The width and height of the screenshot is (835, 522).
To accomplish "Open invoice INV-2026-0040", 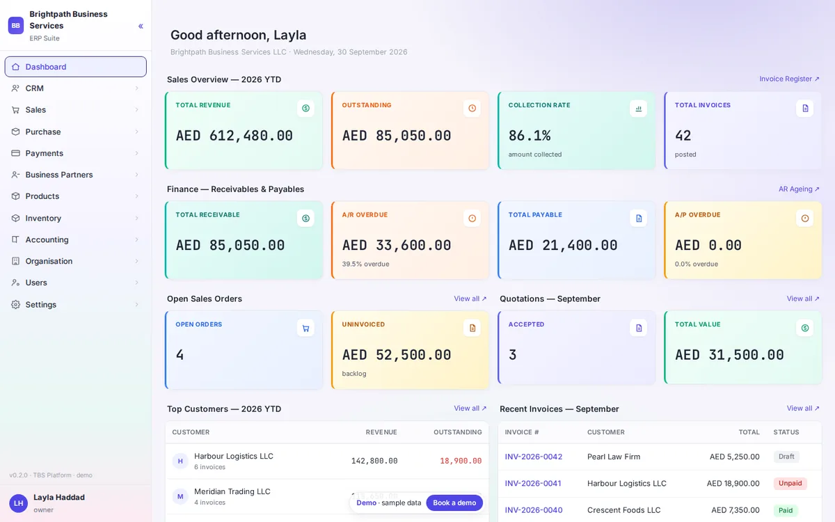I will pos(534,510).
